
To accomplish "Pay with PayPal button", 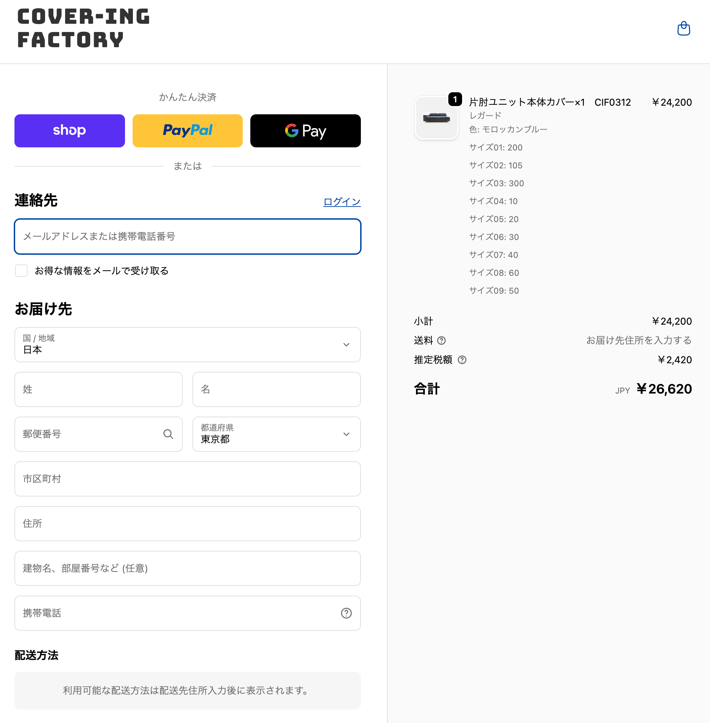I will 188,131.
